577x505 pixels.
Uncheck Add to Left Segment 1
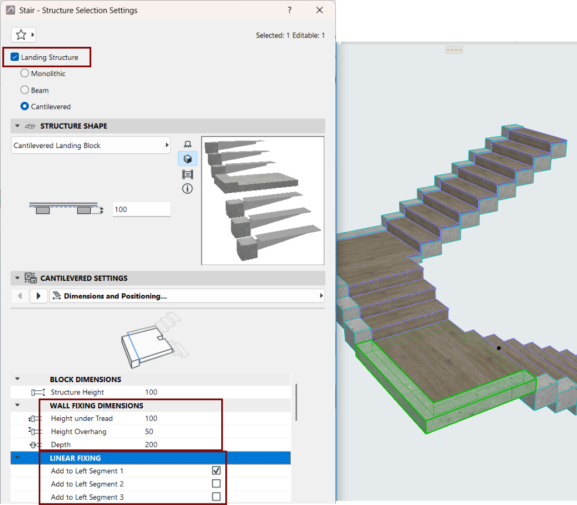(217, 470)
